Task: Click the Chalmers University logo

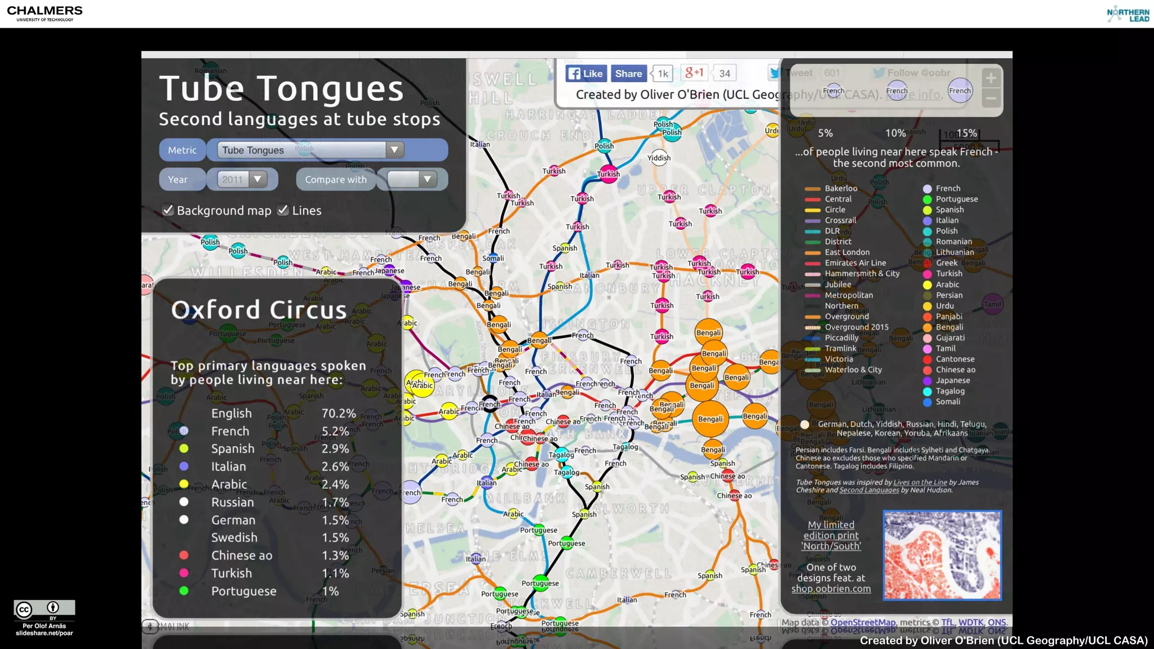Action: point(45,13)
